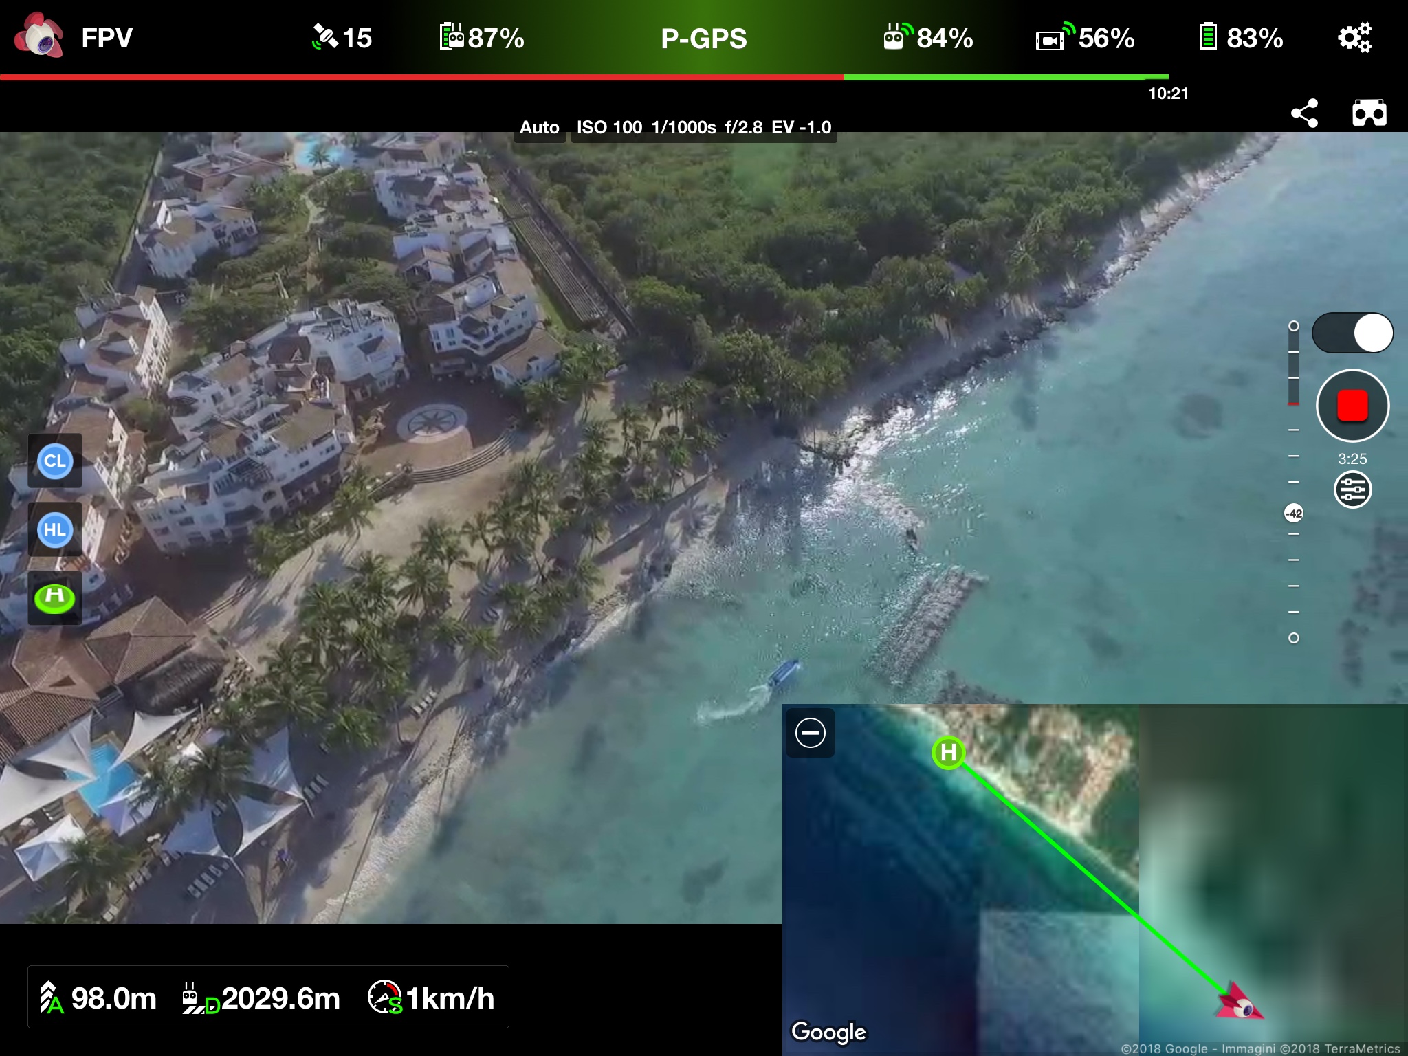Viewport: 1408px width, 1056px height.
Task: Share the live stream via share icon
Action: pos(1304,113)
